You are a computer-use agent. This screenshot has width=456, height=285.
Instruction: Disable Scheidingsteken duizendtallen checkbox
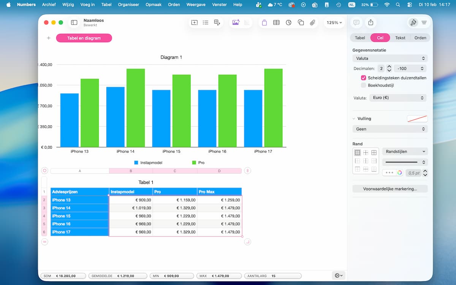(x=363, y=78)
